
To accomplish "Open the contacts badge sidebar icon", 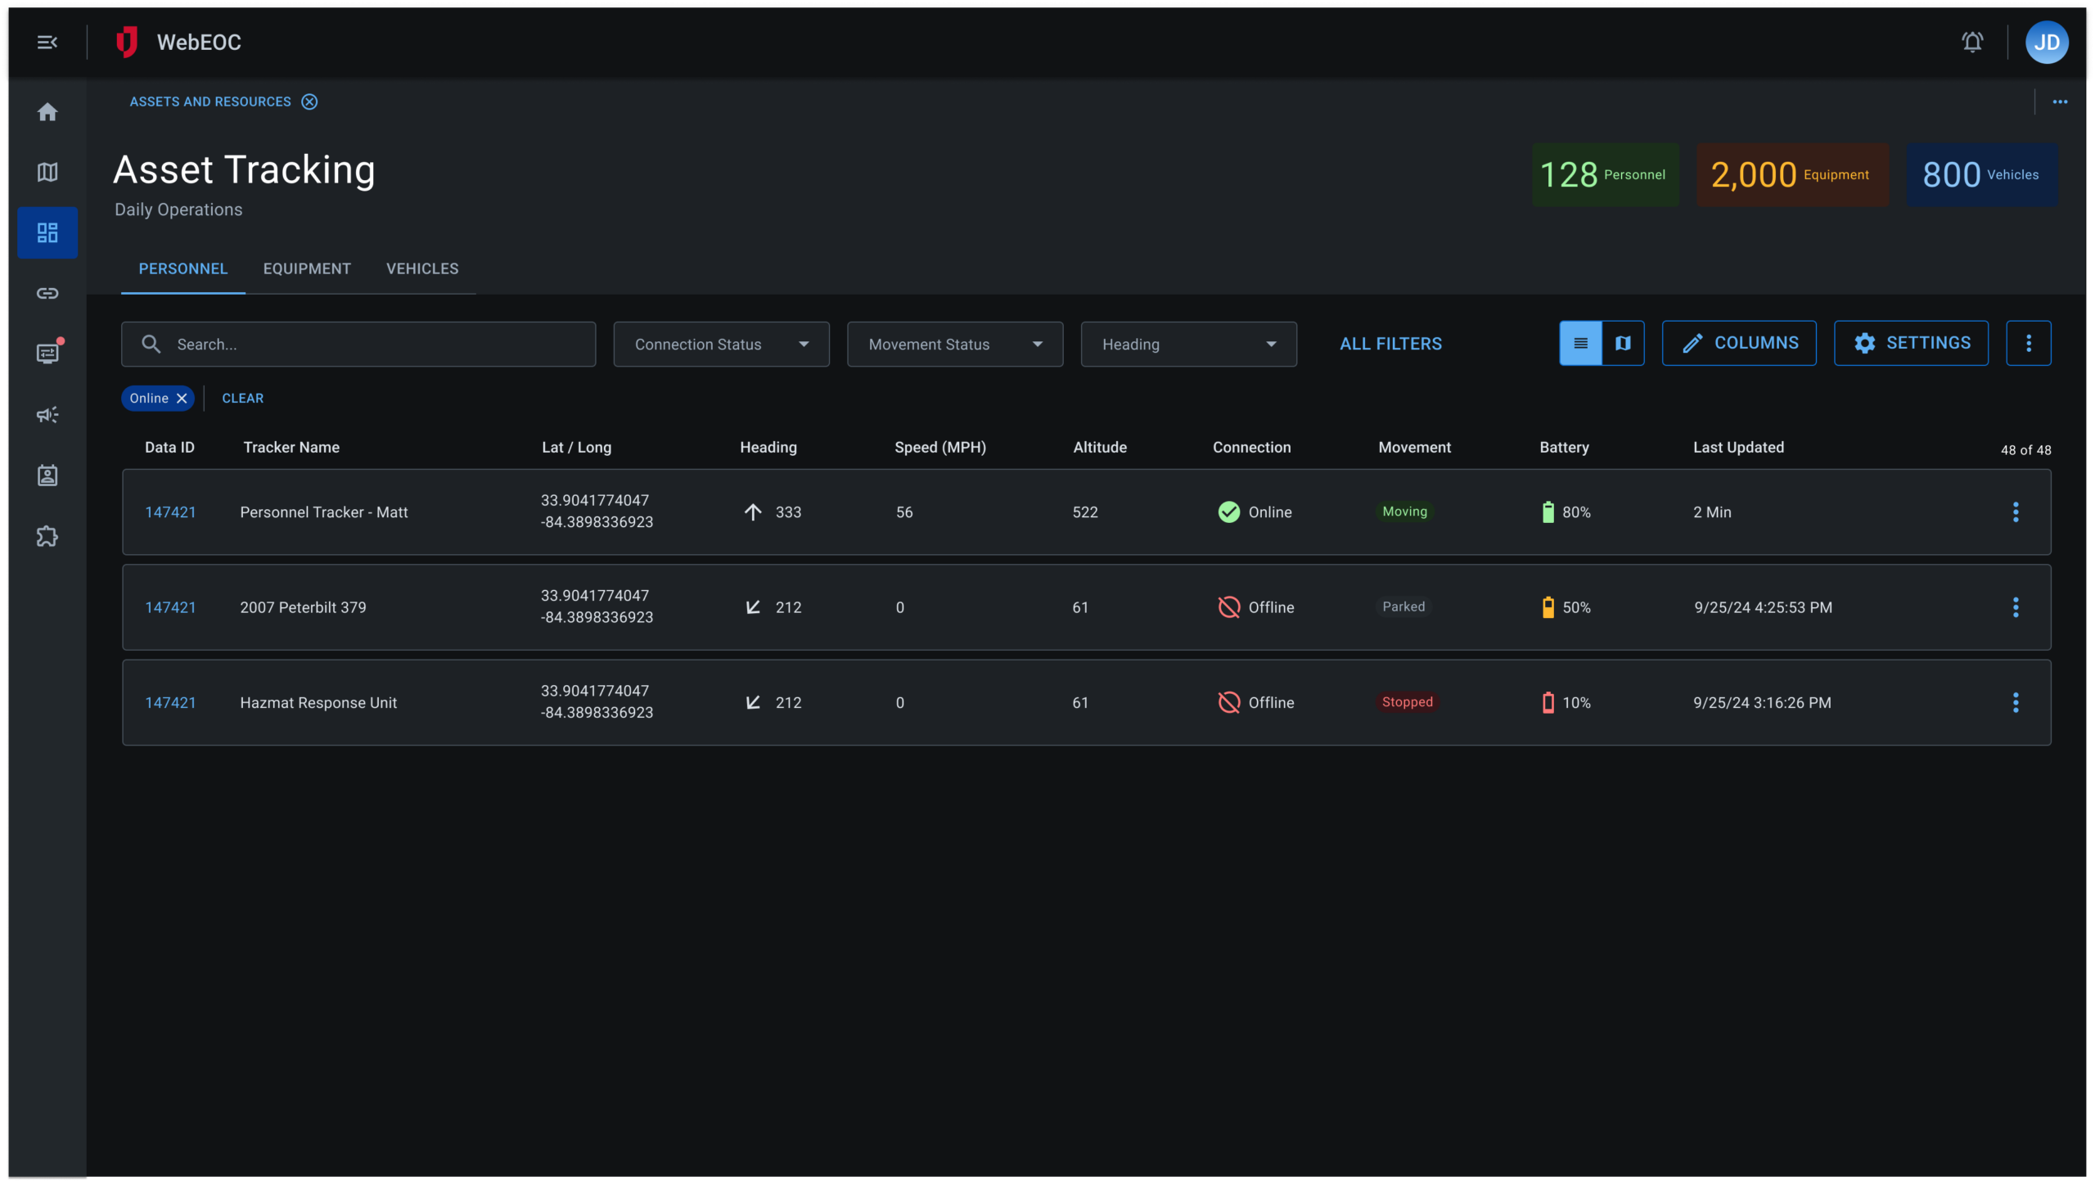I will tap(47, 476).
